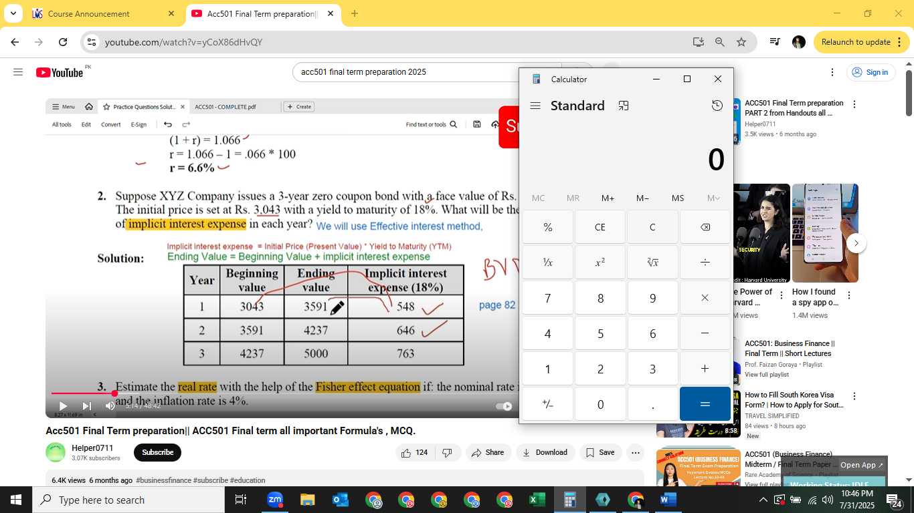This screenshot has height=513, width=914.
Task: Show next suggestion chips arrow
Action: click(x=856, y=243)
